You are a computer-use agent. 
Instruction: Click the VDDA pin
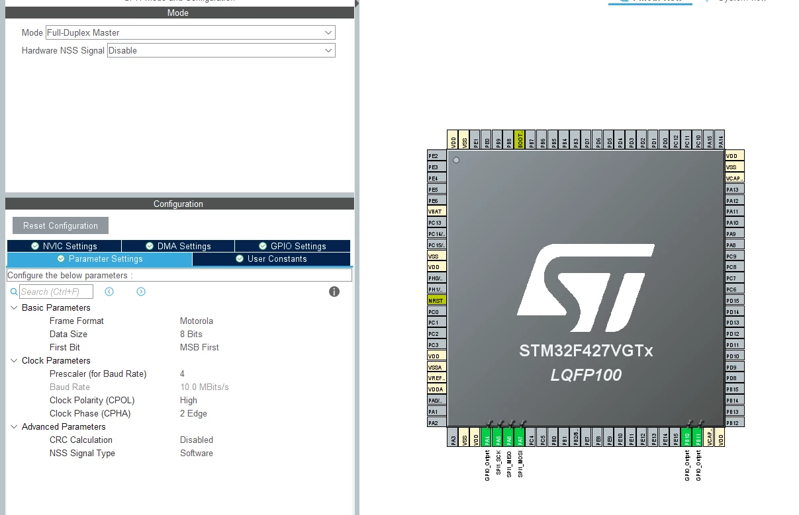click(437, 389)
